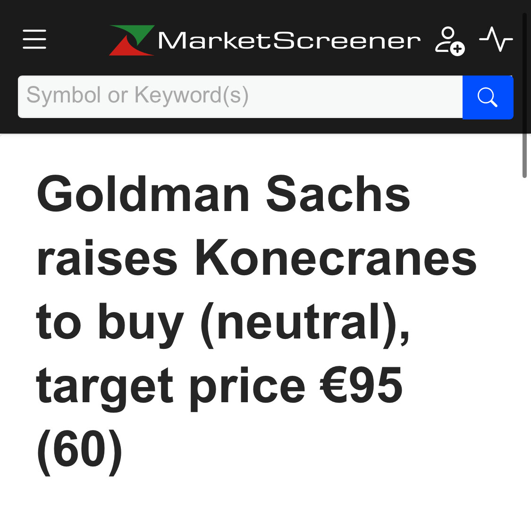Click the word "target" in the headline
531x516 pixels.
[x=105, y=387]
